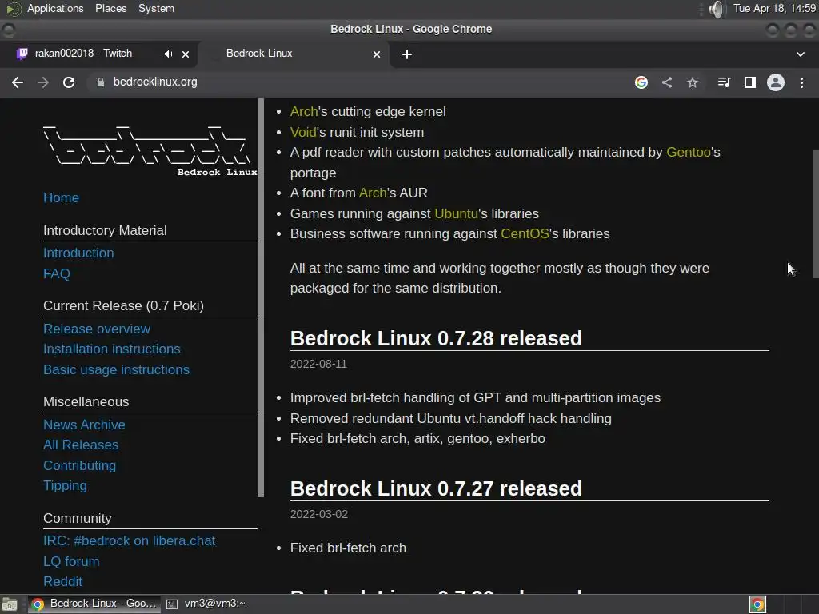Open the LQ forum link

(x=71, y=562)
